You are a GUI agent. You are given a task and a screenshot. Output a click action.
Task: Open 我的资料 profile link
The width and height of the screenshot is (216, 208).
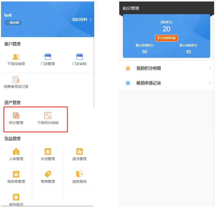coord(80,20)
